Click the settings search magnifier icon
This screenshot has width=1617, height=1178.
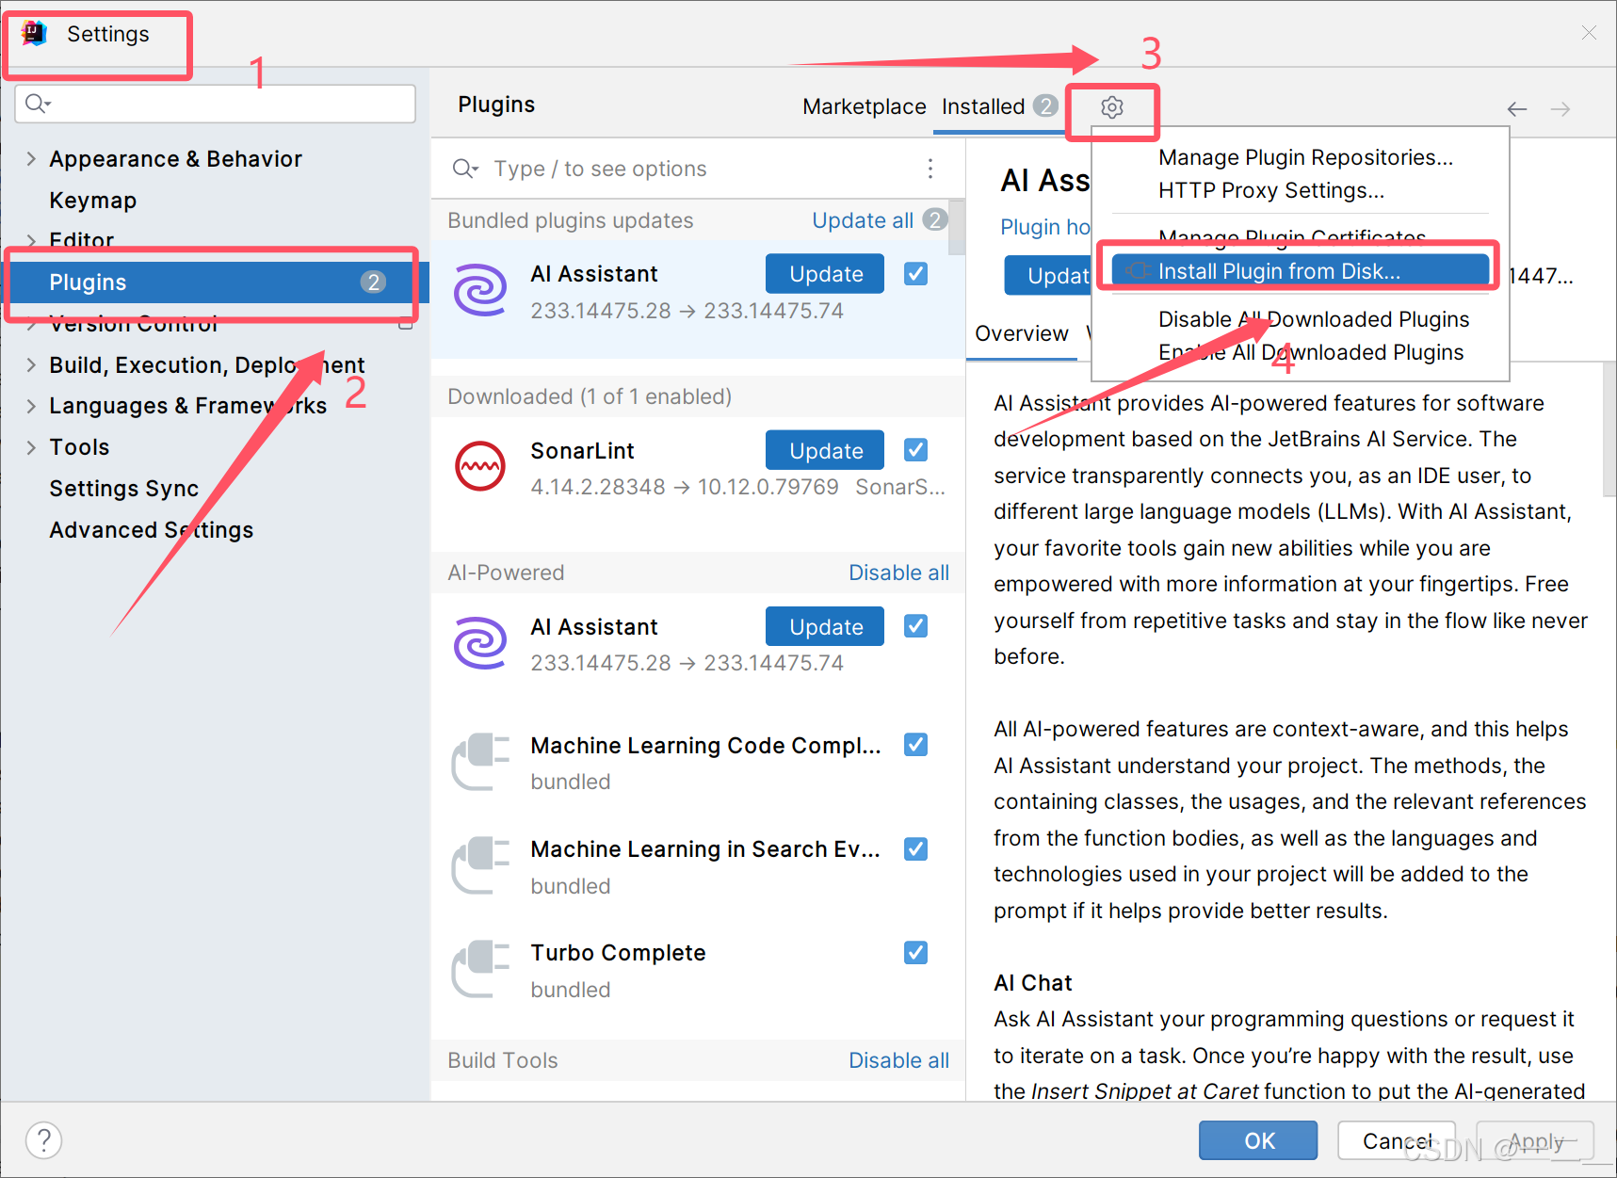pyautogui.click(x=37, y=104)
